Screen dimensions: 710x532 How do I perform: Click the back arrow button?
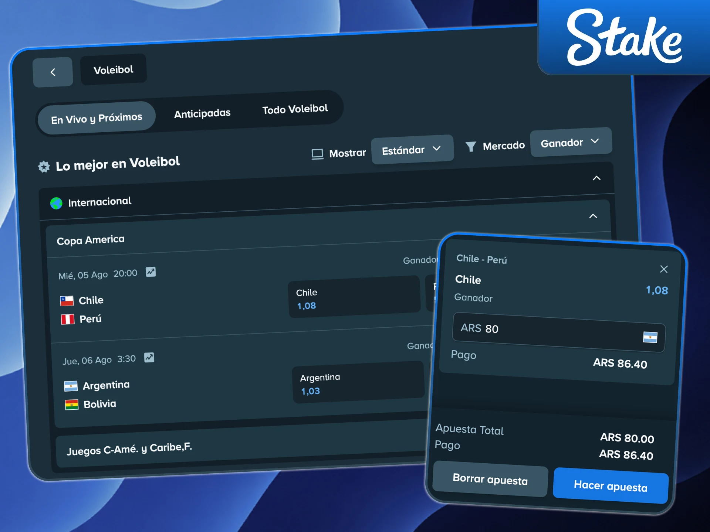[53, 72]
